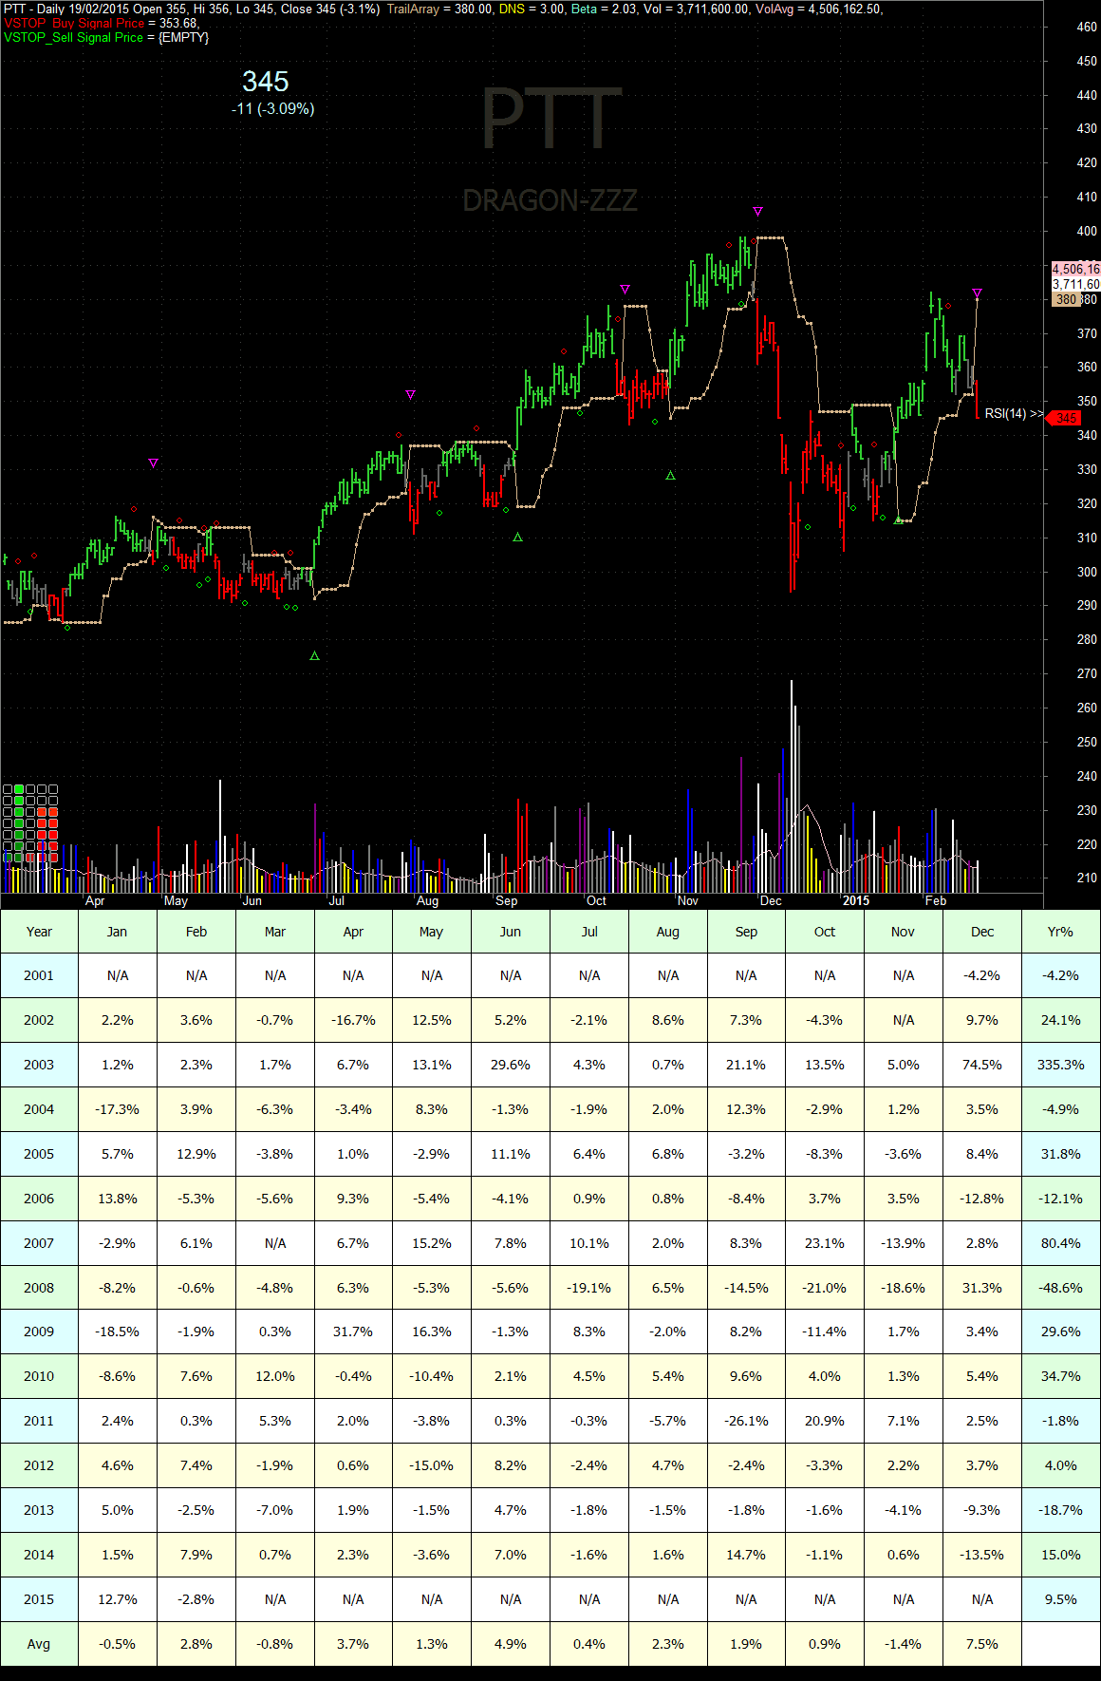This screenshot has width=1101, height=1681.
Task: Click the -13.5% December 2014 cell
Action: click(982, 1555)
